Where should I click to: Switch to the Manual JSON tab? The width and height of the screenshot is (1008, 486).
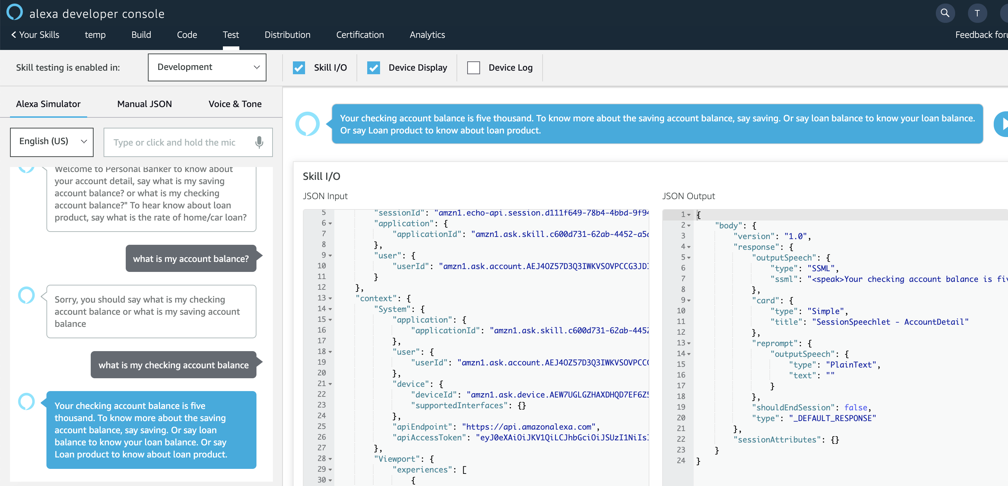[144, 104]
